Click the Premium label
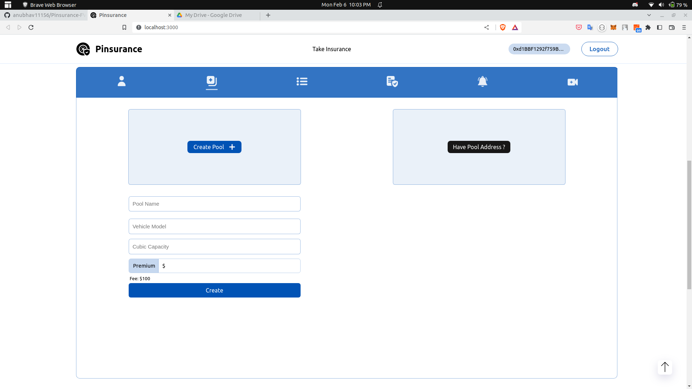The width and height of the screenshot is (692, 389). point(144,266)
